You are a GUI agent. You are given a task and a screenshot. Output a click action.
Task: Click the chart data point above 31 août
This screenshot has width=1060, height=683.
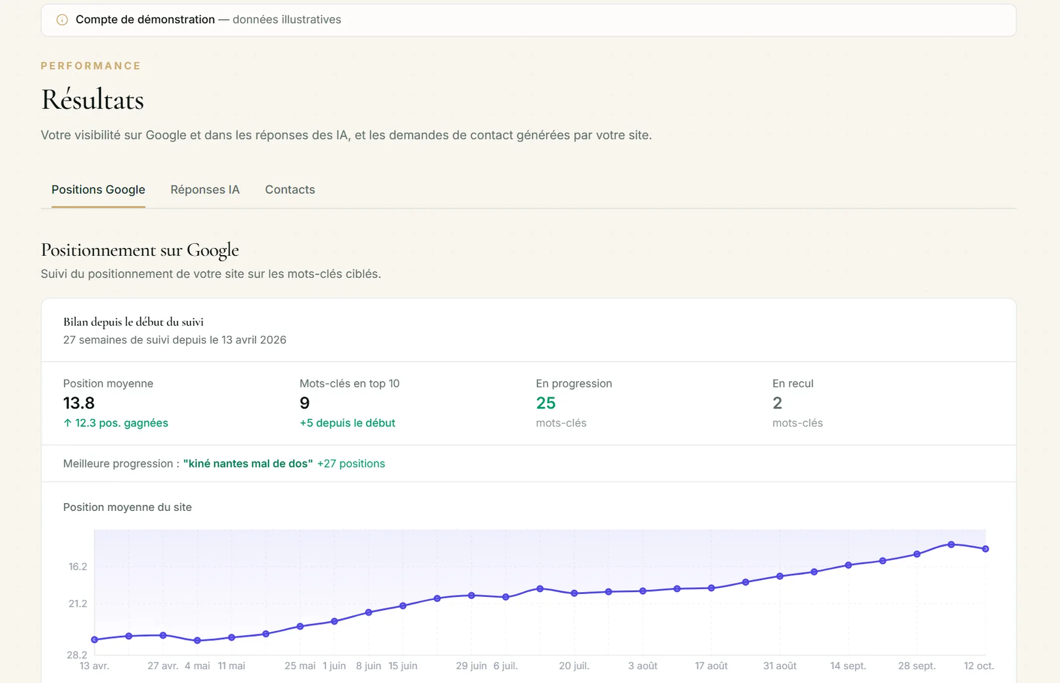(780, 576)
